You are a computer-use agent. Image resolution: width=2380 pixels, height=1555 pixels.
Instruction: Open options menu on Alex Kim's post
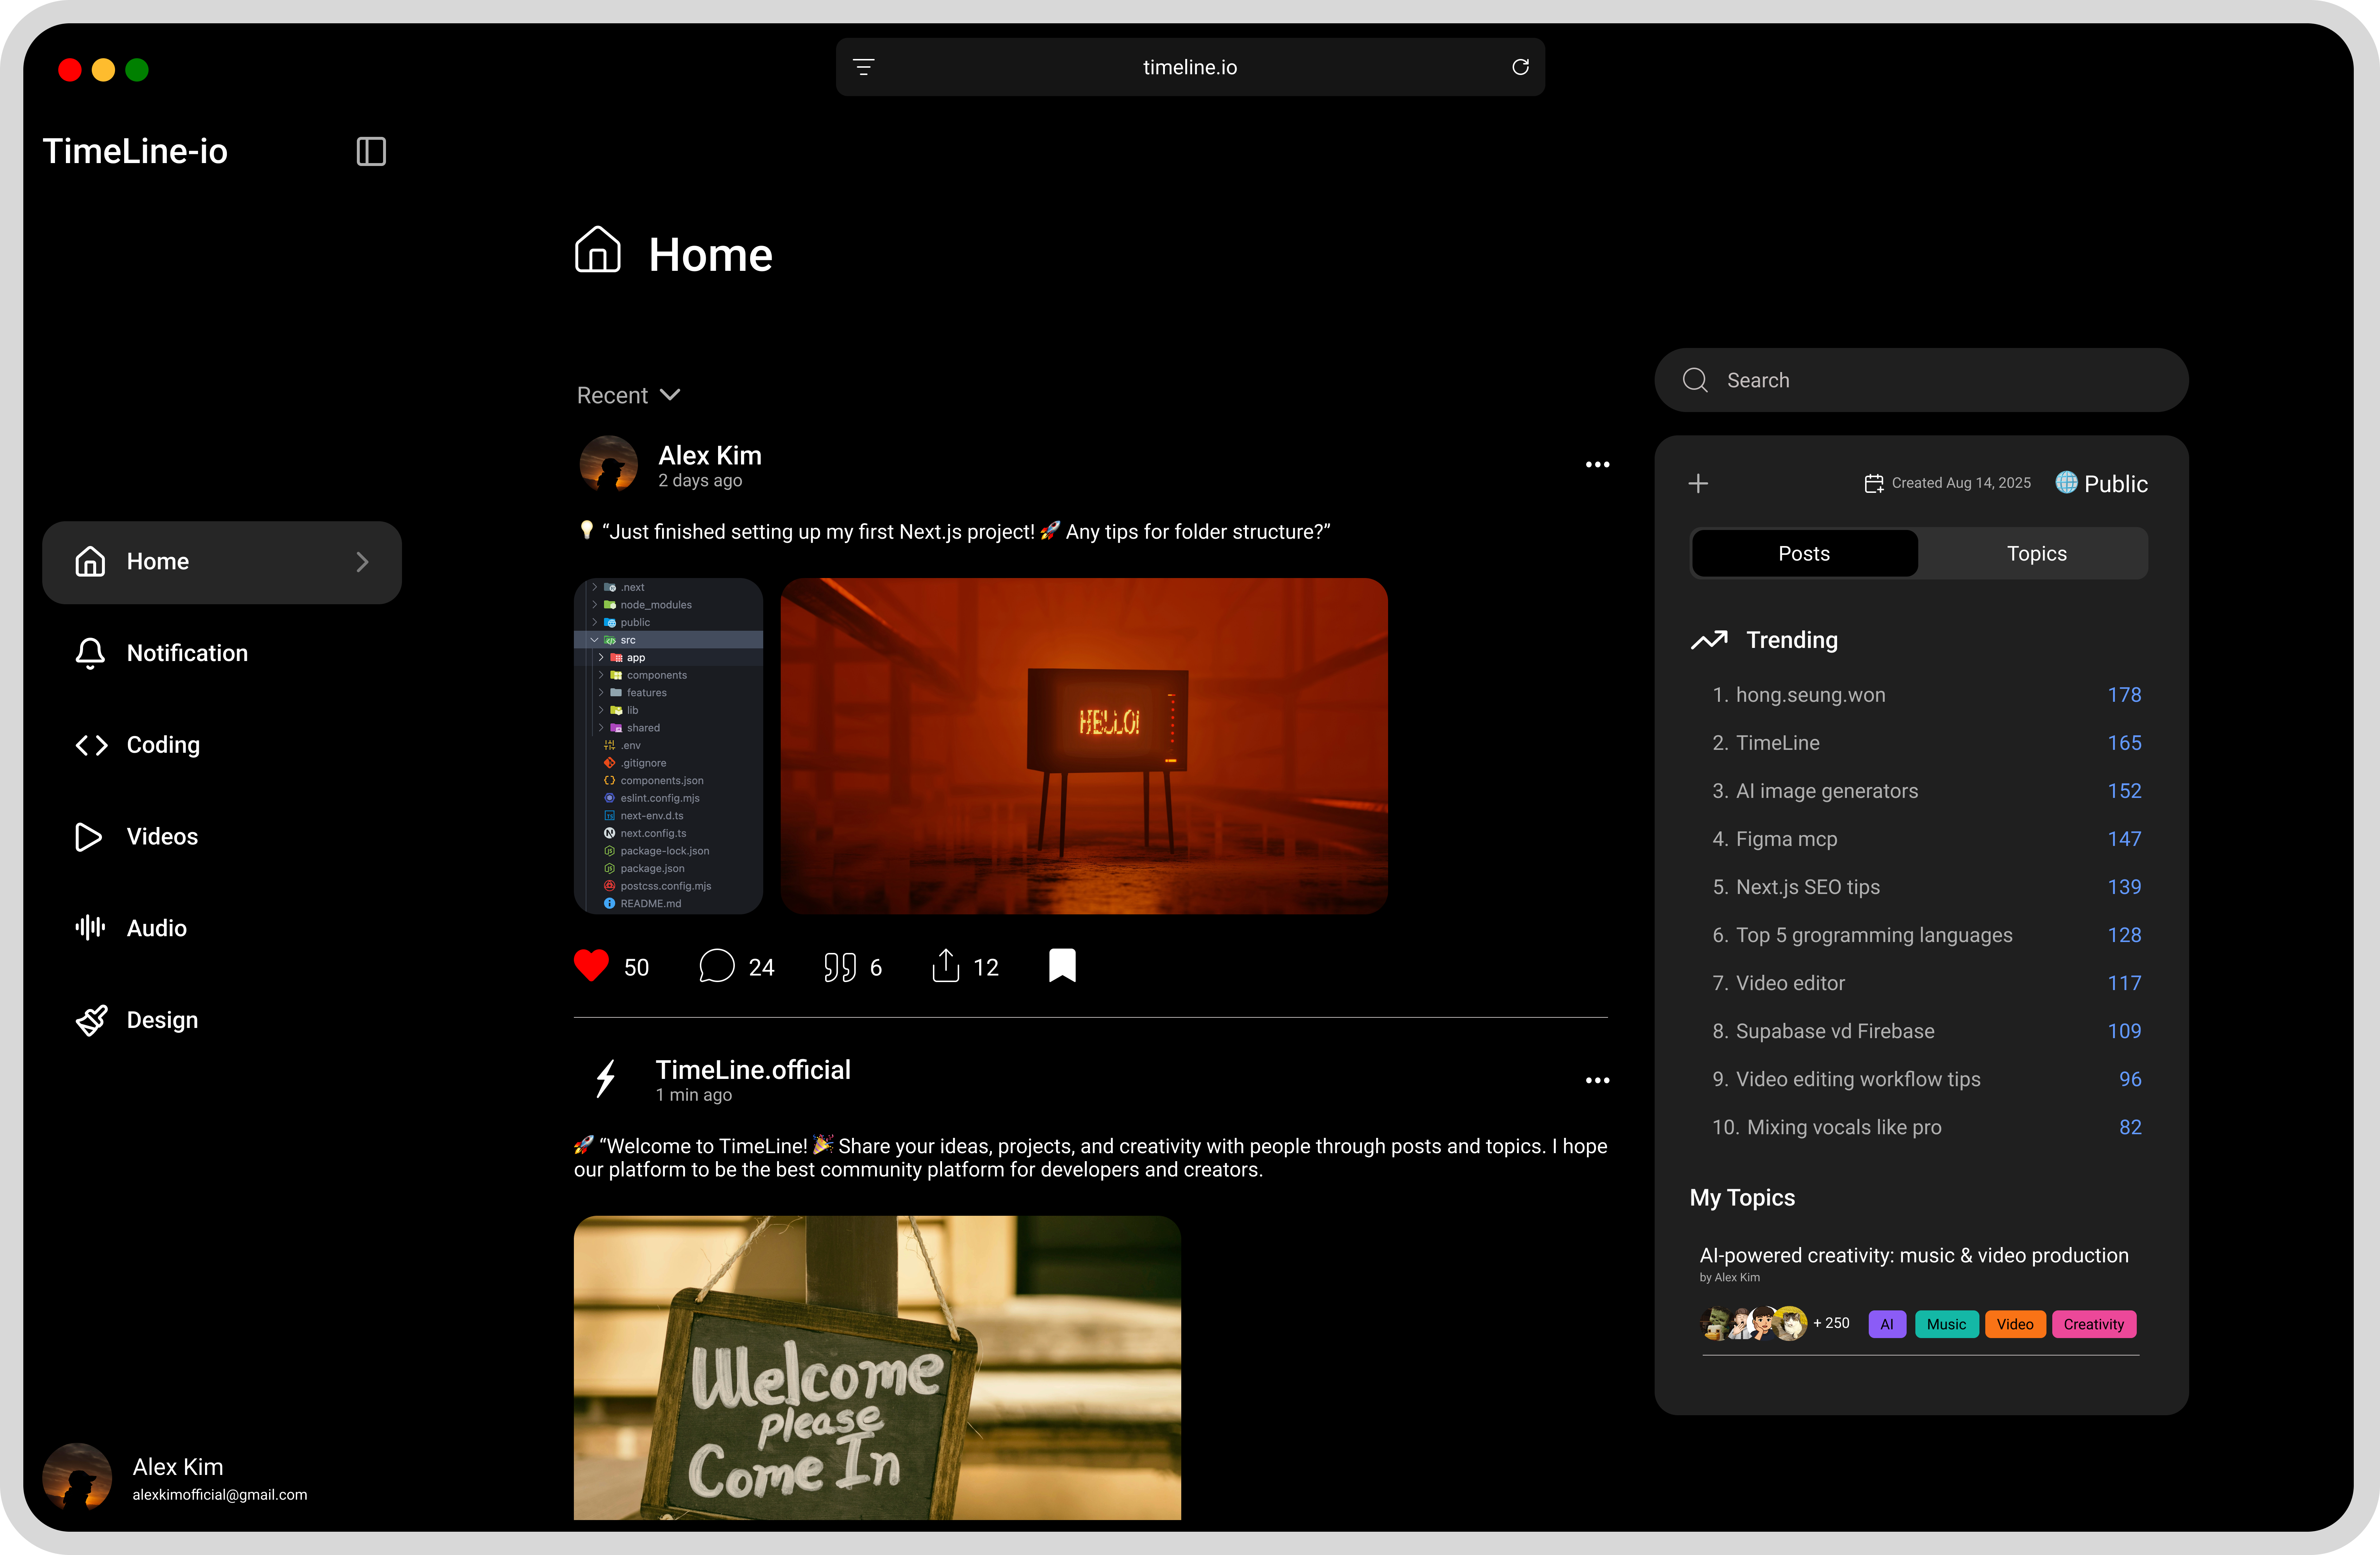1597,465
